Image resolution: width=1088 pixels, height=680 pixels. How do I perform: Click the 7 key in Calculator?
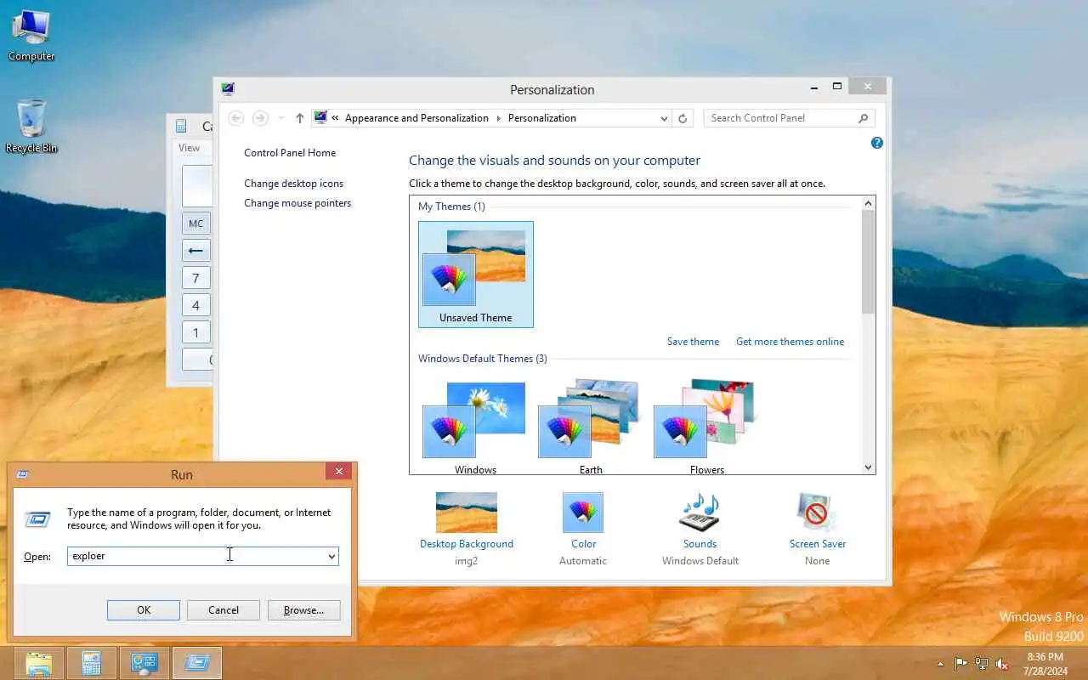tap(196, 278)
